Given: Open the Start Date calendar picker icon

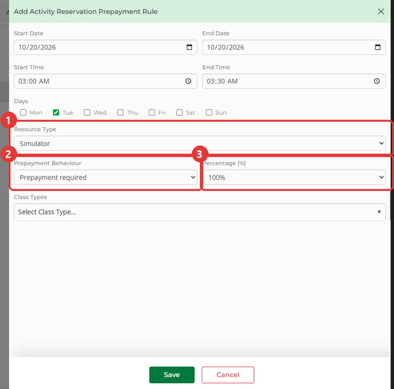Looking at the screenshot, I should coord(189,47).
